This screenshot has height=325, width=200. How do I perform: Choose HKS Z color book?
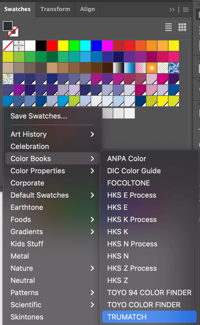click(x=149, y=281)
